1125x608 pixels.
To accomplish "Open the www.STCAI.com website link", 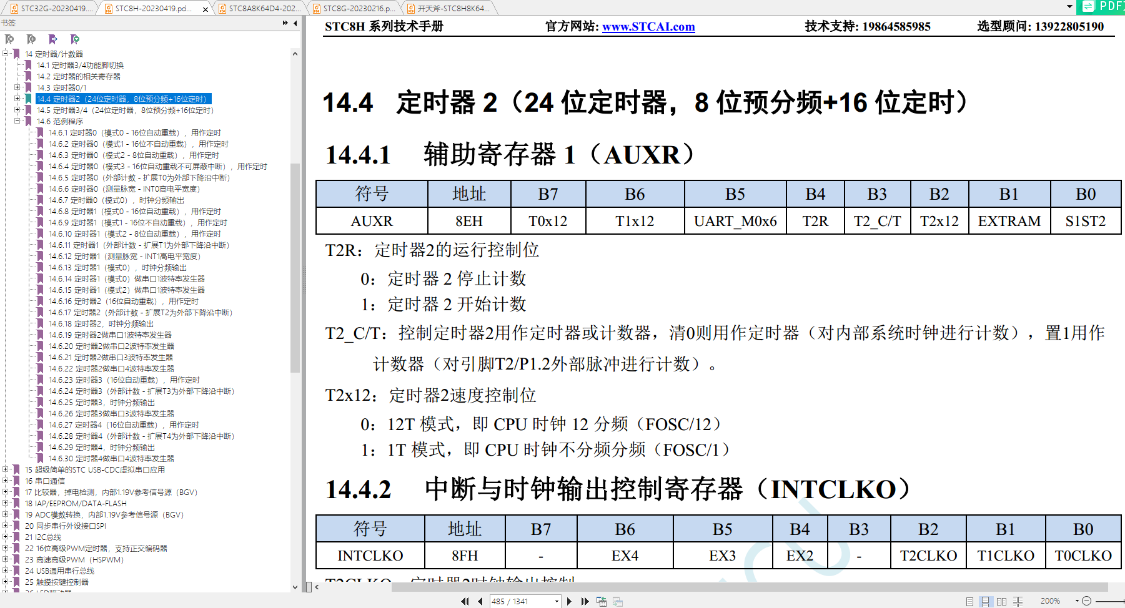I will (648, 26).
